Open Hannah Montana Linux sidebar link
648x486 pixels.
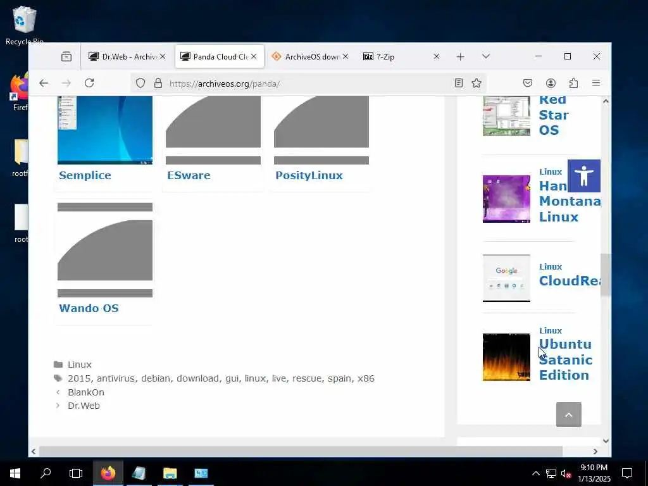point(570,201)
